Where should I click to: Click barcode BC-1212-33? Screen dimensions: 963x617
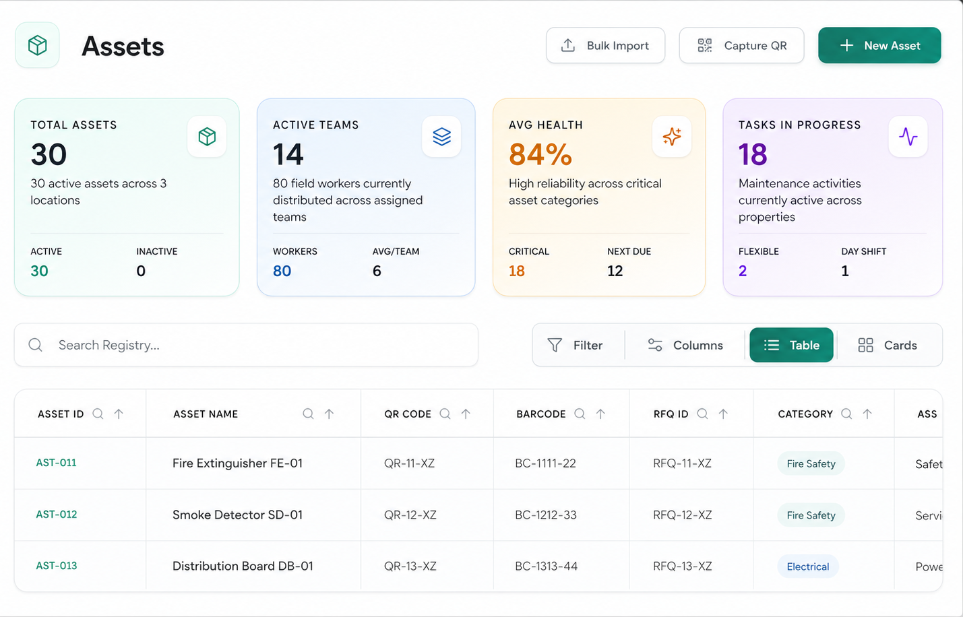[546, 515]
